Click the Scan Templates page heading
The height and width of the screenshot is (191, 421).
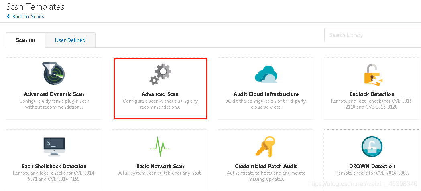point(35,6)
